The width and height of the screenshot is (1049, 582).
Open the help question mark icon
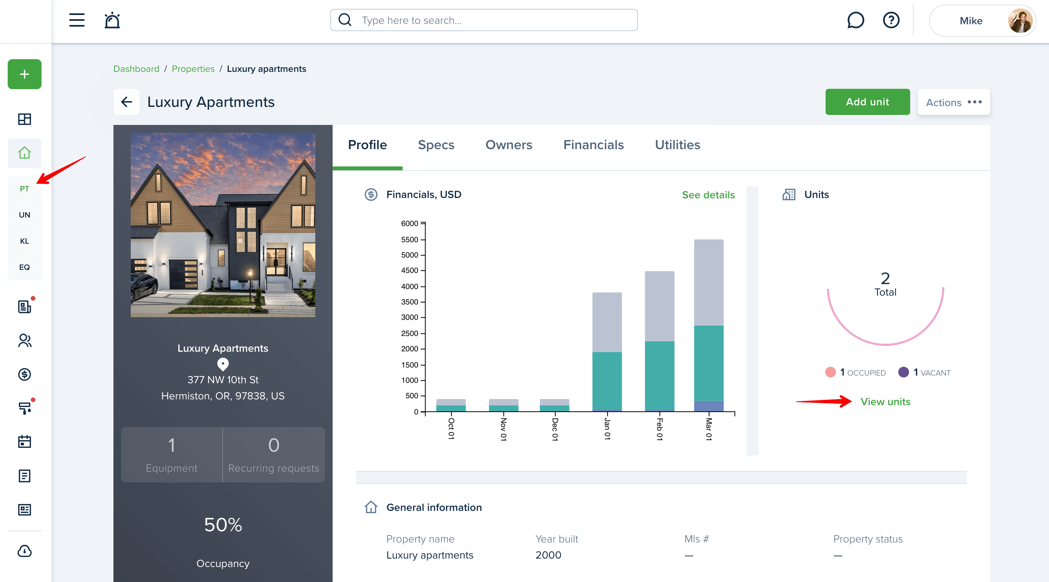click(891, 20)
